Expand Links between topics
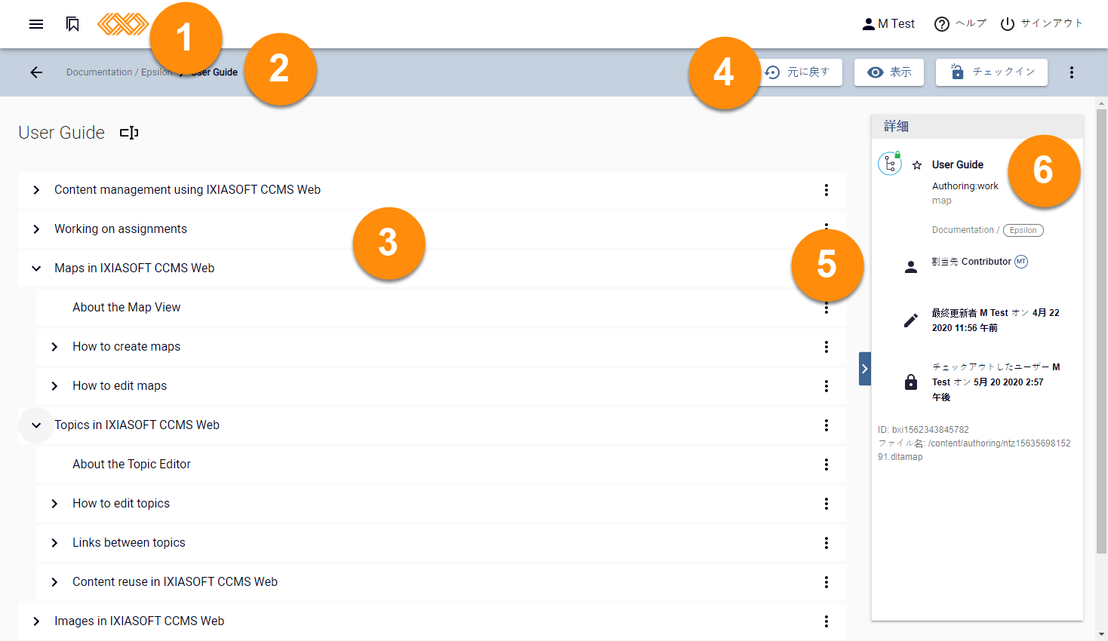This screenshot has width=1108, height=641. tap(54, 543)
